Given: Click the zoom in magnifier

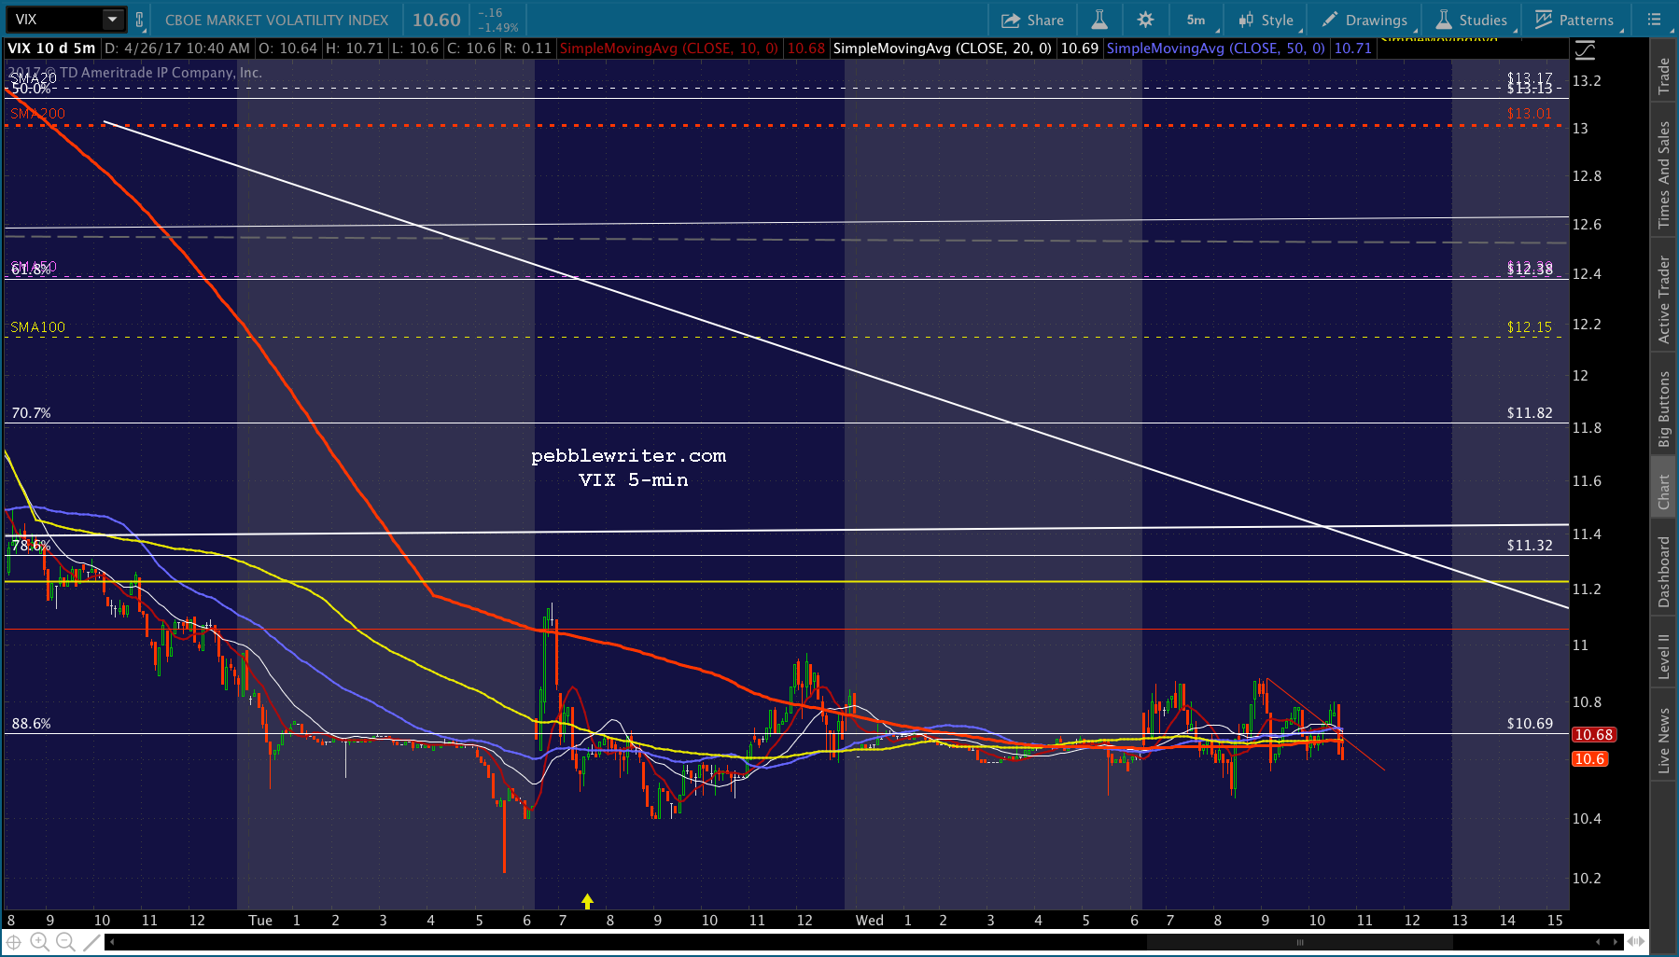Looking at the screenshot, I should [x=39, y=942].
